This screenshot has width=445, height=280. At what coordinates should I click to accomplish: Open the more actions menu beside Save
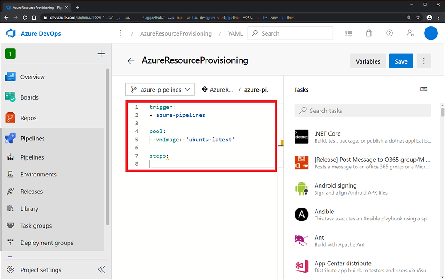(424, 61)
